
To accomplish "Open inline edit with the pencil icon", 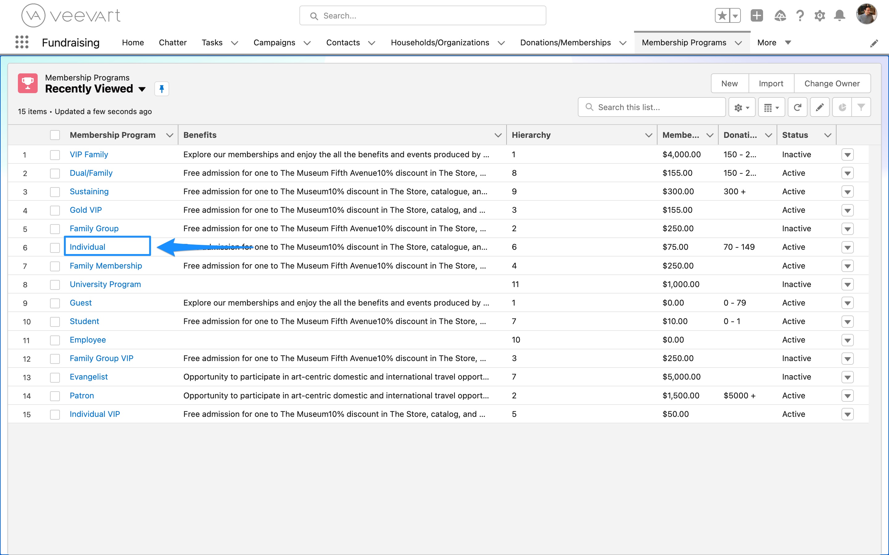I will click(820, 107).
